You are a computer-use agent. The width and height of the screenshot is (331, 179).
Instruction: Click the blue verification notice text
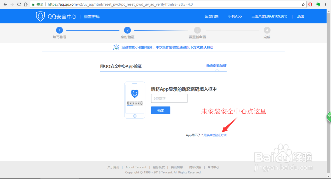click(167, 47)
